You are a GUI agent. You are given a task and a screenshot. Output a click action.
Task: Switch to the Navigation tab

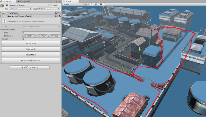[x=24, y=2]
